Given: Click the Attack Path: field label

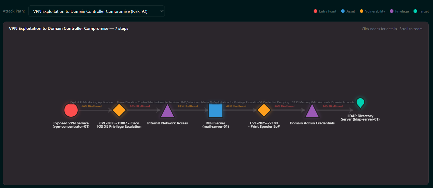Looking at the screenshot, I should [14, 11].
